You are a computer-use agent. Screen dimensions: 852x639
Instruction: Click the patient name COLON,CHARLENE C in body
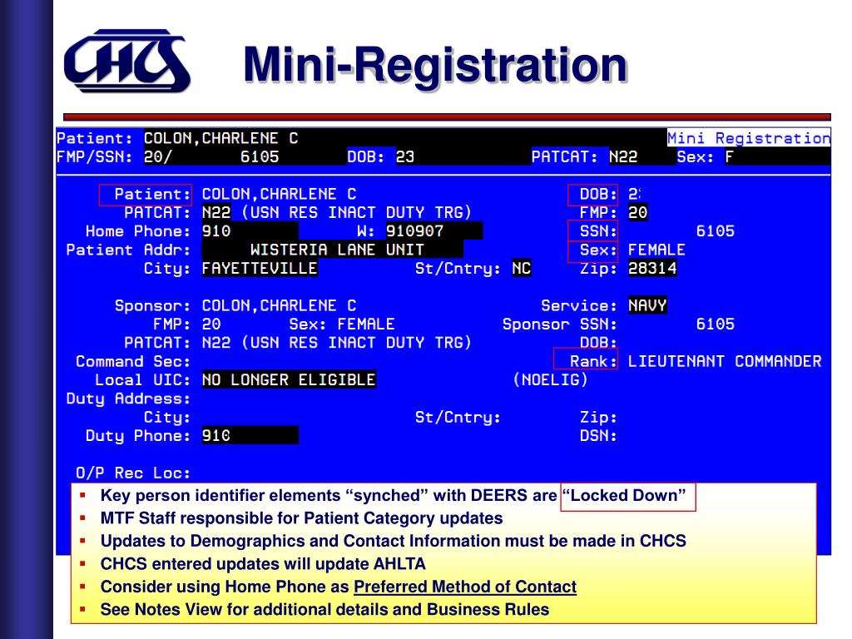(x=279, y=194)
